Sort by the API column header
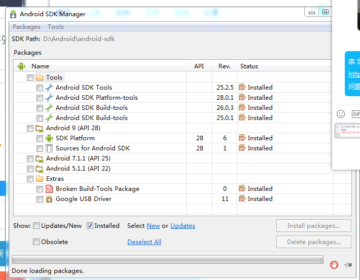Viewport: 360px width, 280px height. click(199, 66)
